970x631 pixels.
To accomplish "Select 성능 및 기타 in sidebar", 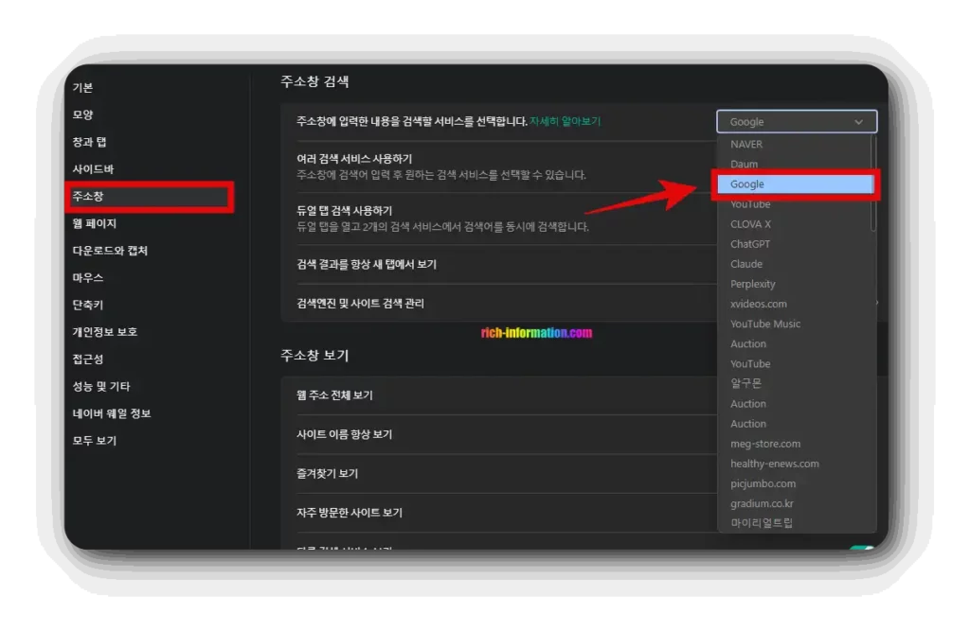I will pos(101,387).
